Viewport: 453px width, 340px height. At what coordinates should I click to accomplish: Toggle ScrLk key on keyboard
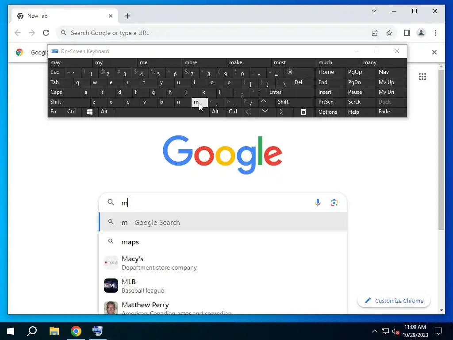point(361,102)
